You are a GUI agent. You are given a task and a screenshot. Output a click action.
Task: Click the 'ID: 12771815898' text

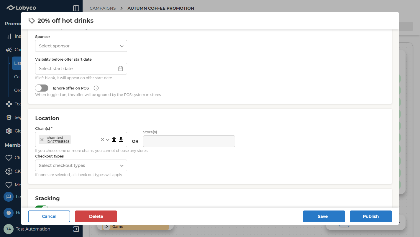click(x=58, y=142)
